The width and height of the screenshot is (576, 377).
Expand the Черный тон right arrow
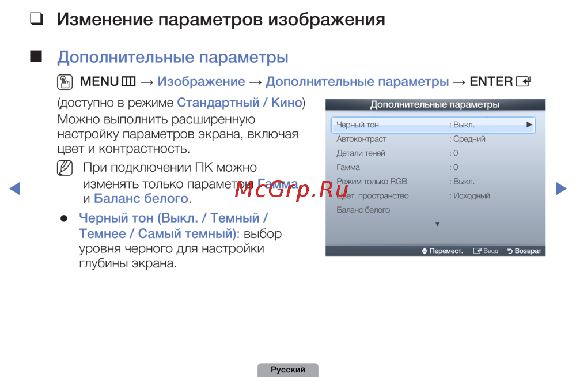tap(529, 125)
